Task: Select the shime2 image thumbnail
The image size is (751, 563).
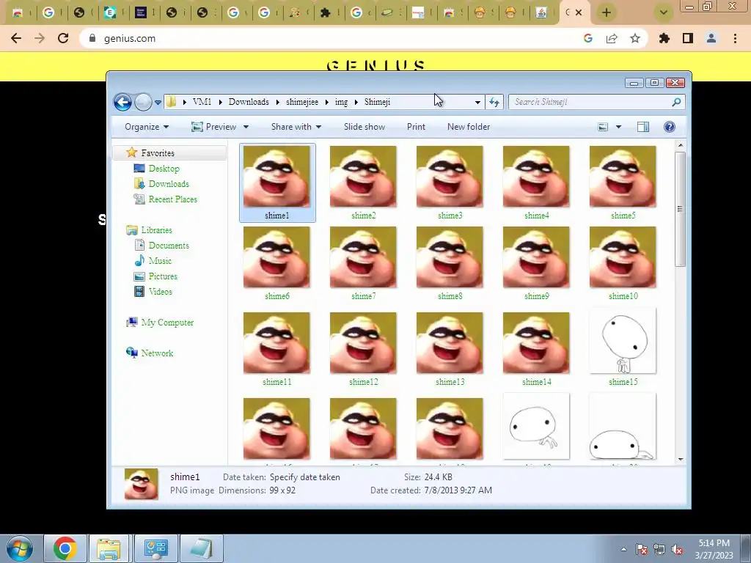Action: [x=363, y=177]
